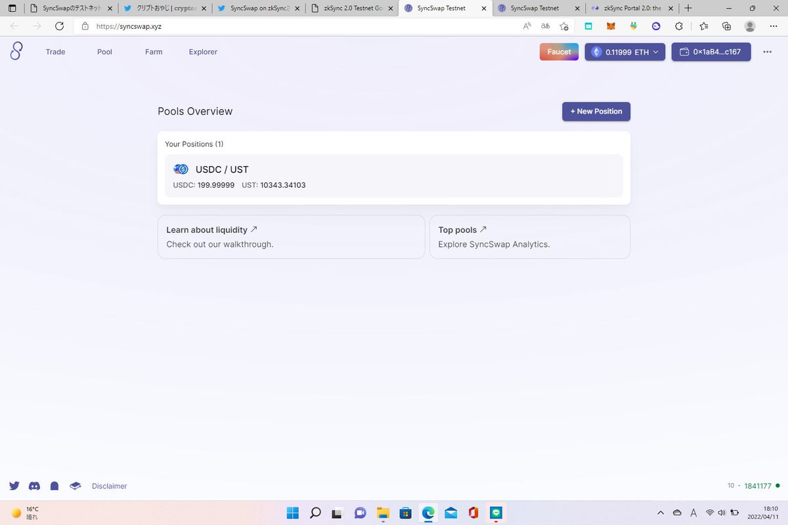Click the read aloud icon
The height and width of the screenshot is (525, 788).
coord(527,26)
